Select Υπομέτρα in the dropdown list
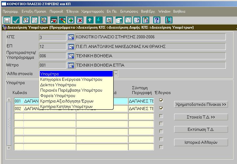 coord(76,74)
